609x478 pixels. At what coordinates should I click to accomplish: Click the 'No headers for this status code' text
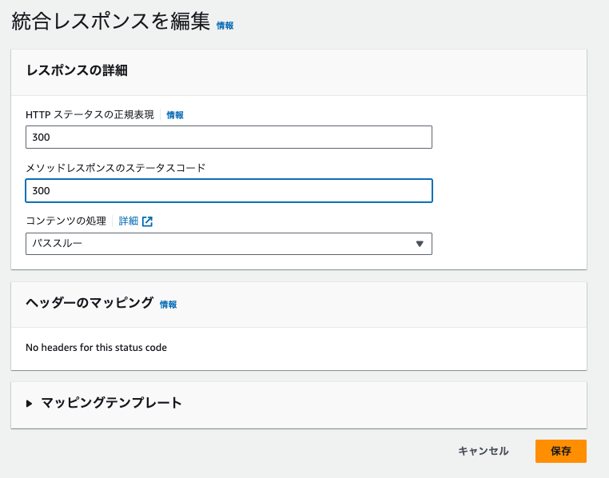tap(96, 348)
